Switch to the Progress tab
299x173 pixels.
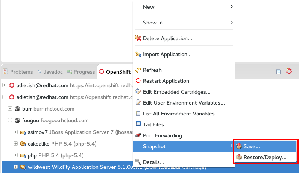coord(80,72)
